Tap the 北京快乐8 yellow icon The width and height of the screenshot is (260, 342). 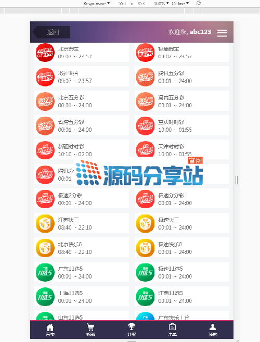click(45, 248)
